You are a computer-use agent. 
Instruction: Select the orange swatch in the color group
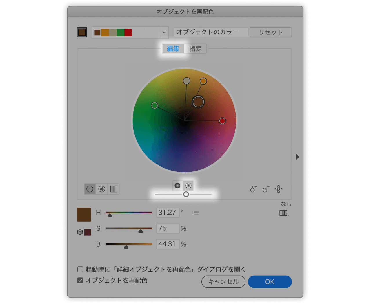105,32
